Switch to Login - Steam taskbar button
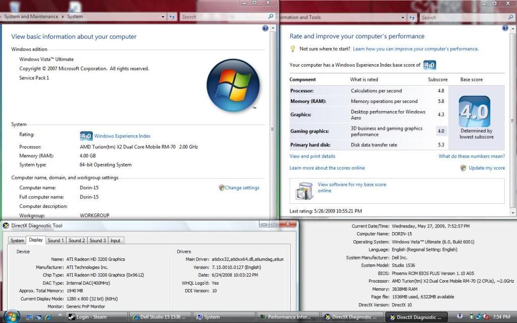The height and width of the screenshot is (323, 517). coord(95,317)
